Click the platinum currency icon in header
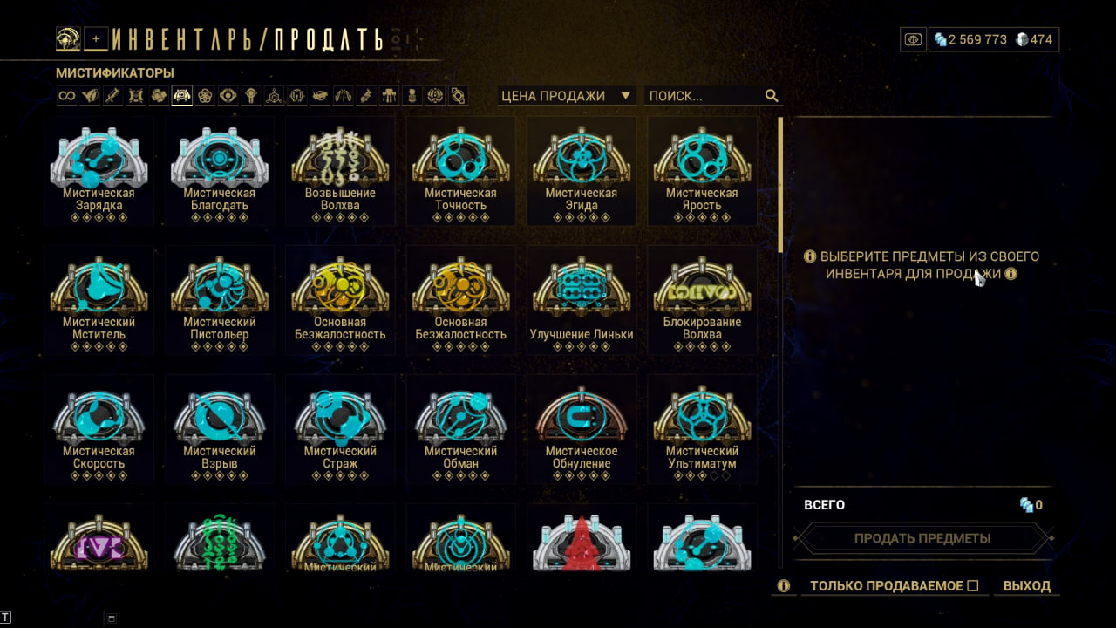 tap(1023, 39)
